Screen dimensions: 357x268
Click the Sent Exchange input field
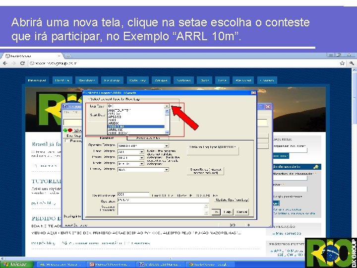133,195
